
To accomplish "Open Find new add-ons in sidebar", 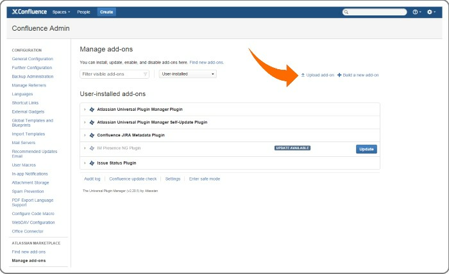I will point(29,252).
